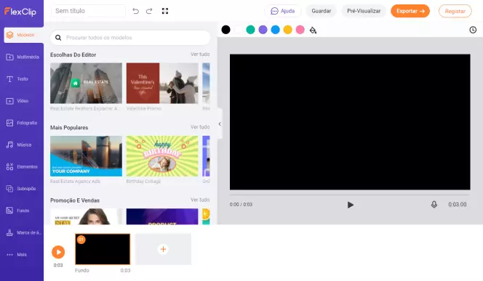
Task: Open the Ajuda help chat
Action: [283, 11]
